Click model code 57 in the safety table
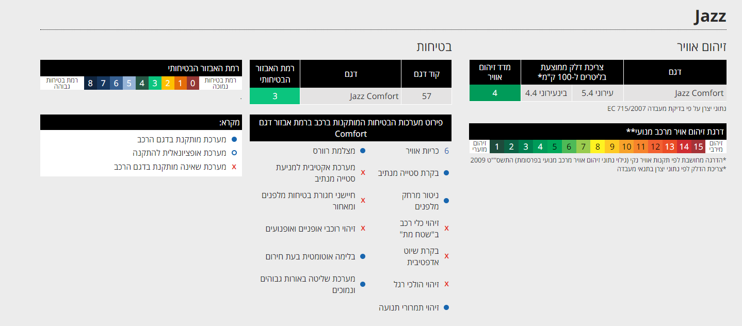 pos(426,96)
